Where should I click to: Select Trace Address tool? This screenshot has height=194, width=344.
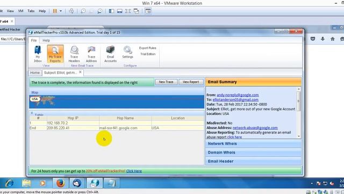click(91, 54)
